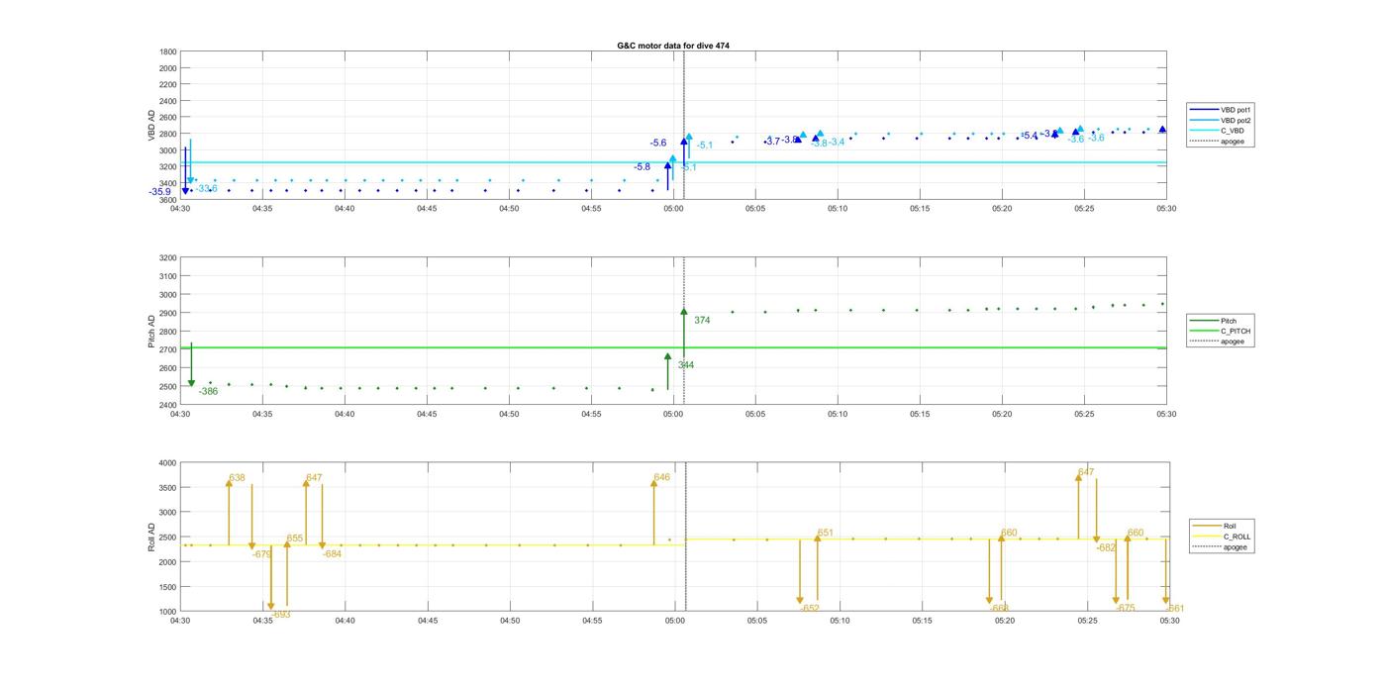Click the '-682' roll data label
1386x686 pixels.
(x=1106, y=547)
